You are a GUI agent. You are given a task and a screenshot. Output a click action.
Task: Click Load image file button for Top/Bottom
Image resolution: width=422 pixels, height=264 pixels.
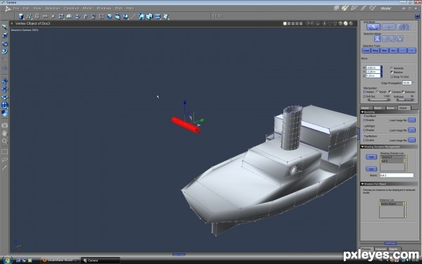(411, 140)
